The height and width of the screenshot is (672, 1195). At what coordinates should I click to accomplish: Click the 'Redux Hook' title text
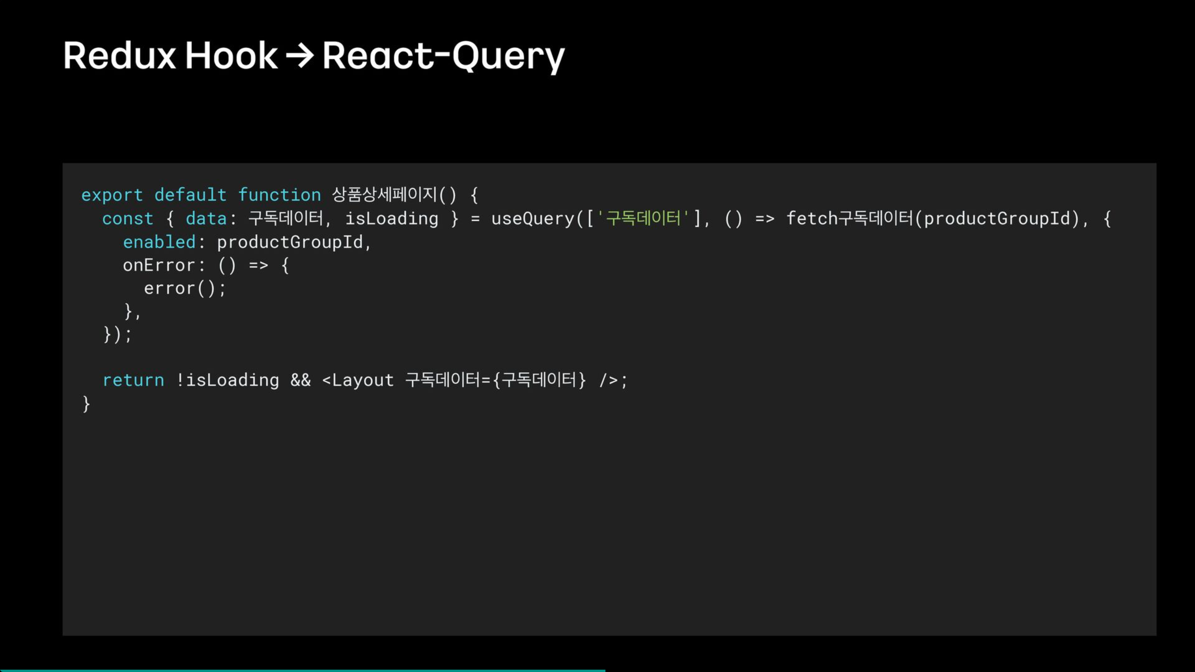pyautogui.click(x=170, y=56)
